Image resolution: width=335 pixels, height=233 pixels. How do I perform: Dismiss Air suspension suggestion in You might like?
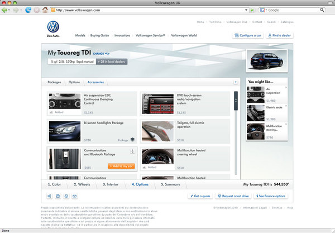[x=286, y=88]
